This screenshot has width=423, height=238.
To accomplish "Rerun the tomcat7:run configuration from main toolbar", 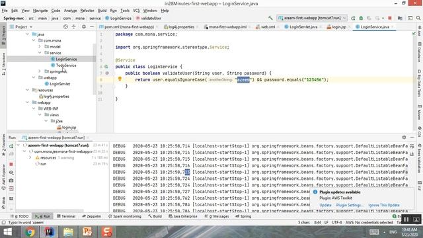I will [353, 18].
